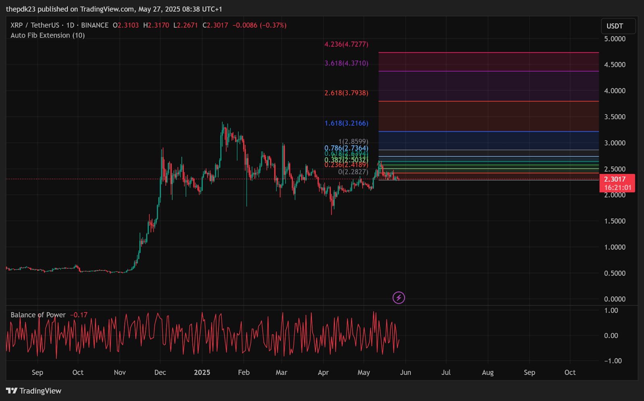Click the Balance of Power -0.17 value
Image resolution: width=644 pixels, height=401 pixels.
click(78, 315)
